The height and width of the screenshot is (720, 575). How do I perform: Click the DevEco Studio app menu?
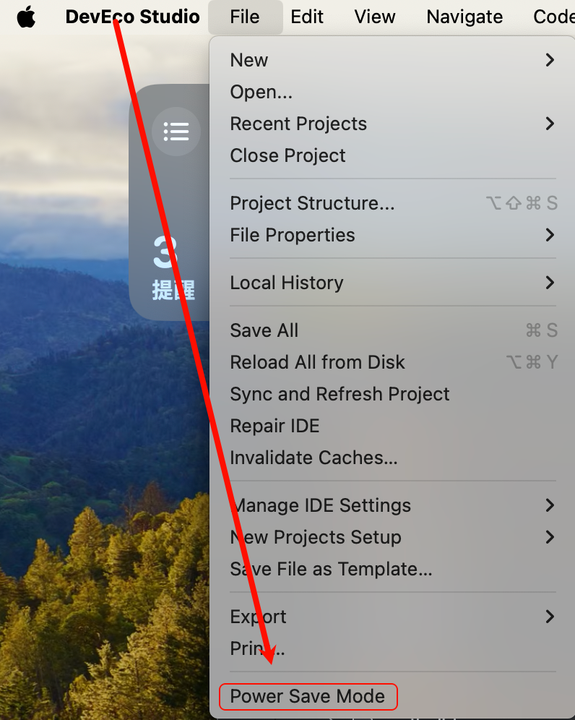pyautogui.click(x=132, y=17)
